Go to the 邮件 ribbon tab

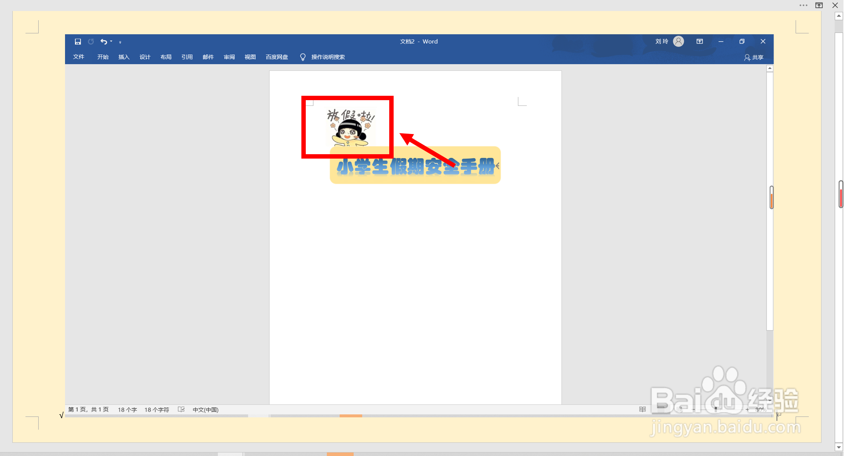[208, 57]
